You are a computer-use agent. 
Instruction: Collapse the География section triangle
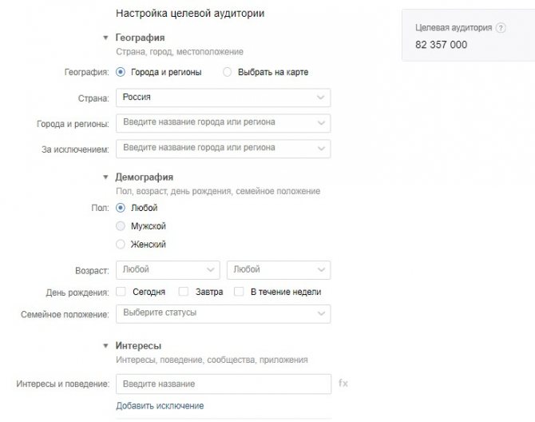tap(105, 38)
